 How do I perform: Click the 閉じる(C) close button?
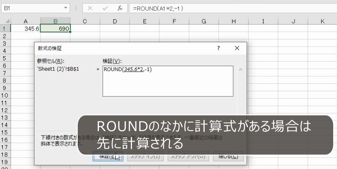(x=228, y=156)
